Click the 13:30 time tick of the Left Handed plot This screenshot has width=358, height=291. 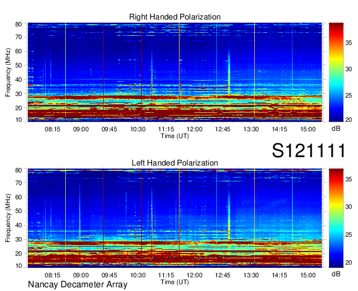[x=251, y=275]
